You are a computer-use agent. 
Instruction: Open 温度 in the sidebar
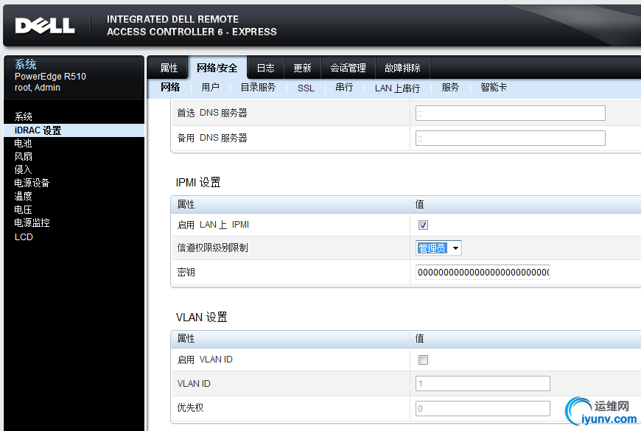coord(23,196)
